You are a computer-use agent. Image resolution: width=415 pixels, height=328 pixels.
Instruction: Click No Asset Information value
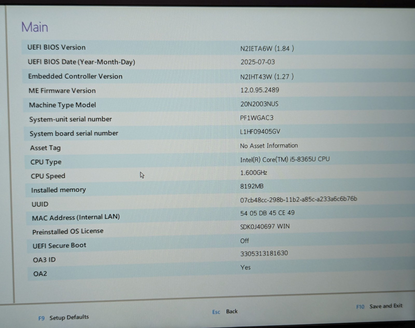pos(269,146)
